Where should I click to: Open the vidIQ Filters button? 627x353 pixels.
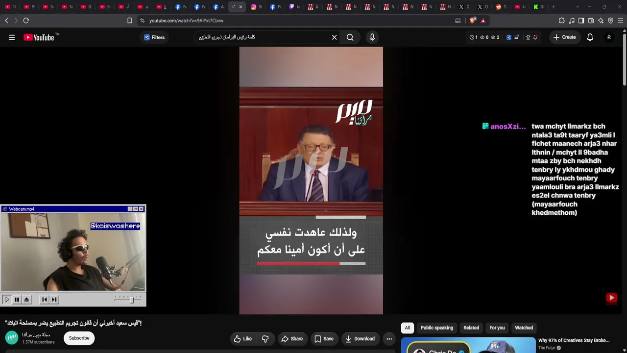point(154,37)
